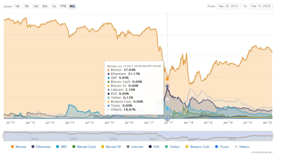The height and width of the screenshot is (154, 283).
Task: Click the Litecoin gray legend dot
Action: [x=128, y=147]
